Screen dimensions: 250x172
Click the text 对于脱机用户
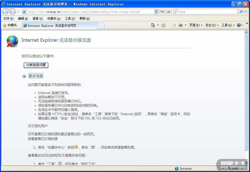click(38, 126)
